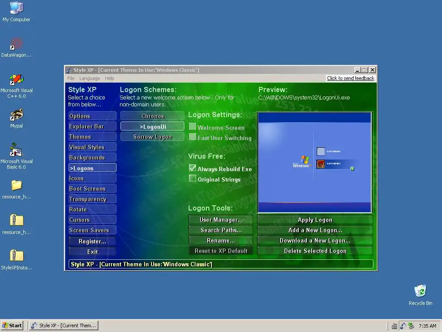Open User Manager tool

[x=221, y=220]
